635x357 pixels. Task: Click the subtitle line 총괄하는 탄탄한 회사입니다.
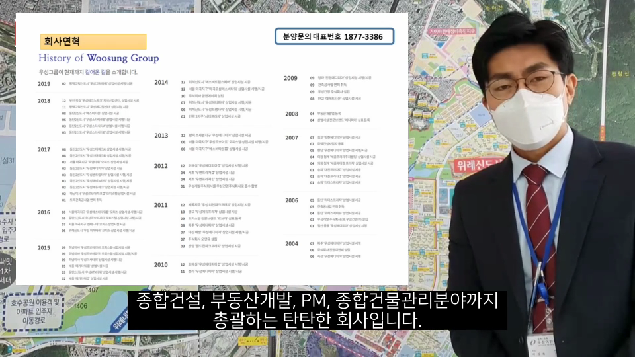[317, 320]
